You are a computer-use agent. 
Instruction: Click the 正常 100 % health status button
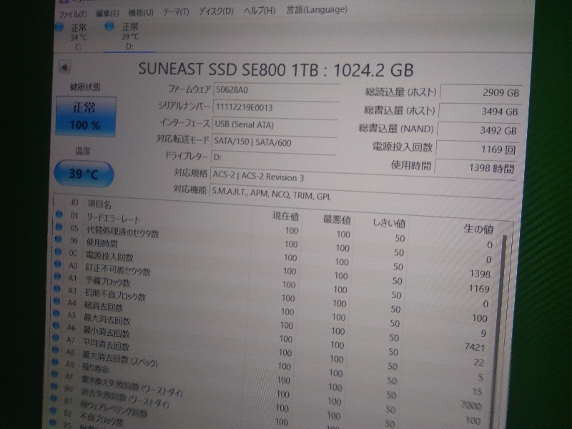[x=86, y=117]
